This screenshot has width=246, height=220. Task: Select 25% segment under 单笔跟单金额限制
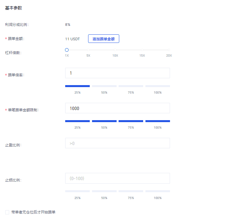(x=77, y=121)
